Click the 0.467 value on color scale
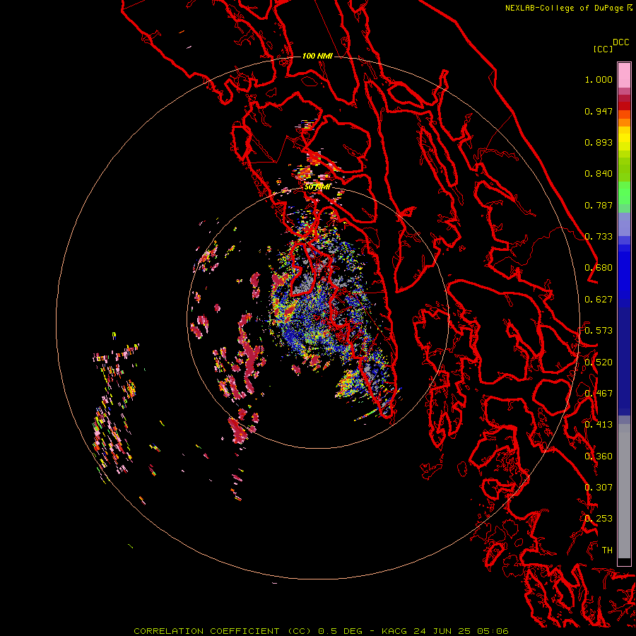 tap(599, 394)
